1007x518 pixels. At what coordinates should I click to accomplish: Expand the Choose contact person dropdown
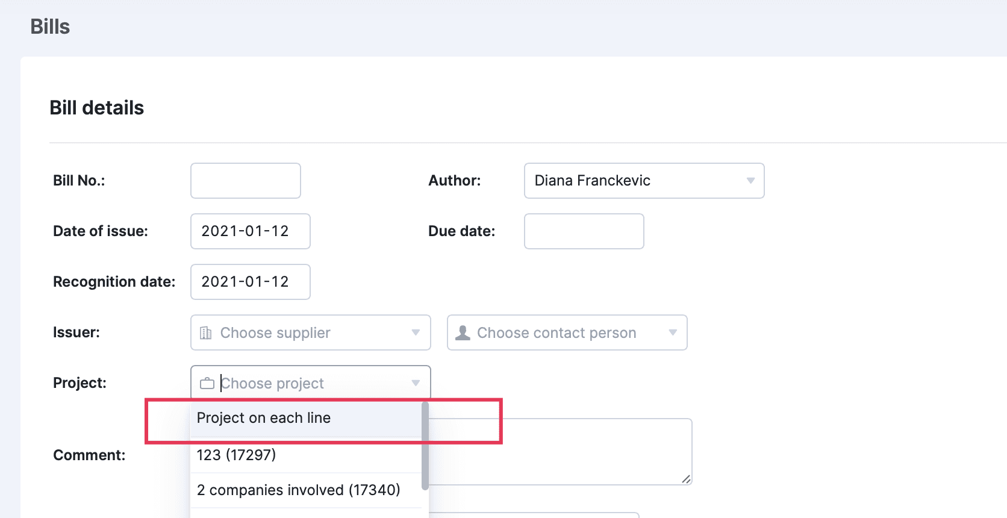click(x=673, y=332)
